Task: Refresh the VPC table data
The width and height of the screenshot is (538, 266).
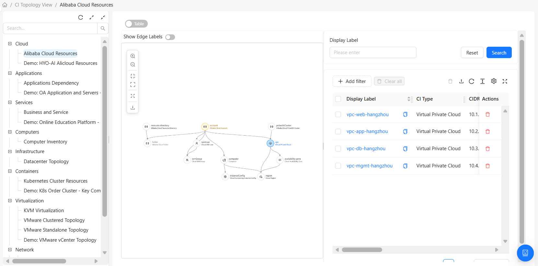Action: pos(472,81)
